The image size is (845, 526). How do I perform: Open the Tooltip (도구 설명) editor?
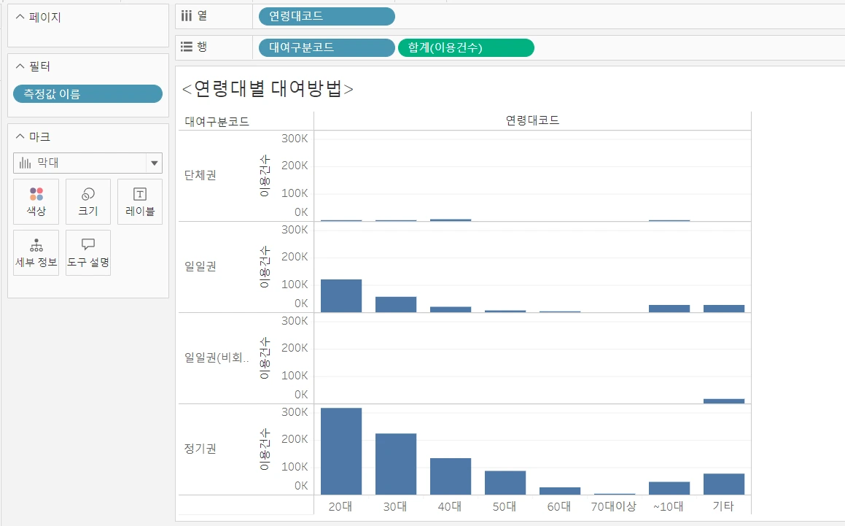87,252
